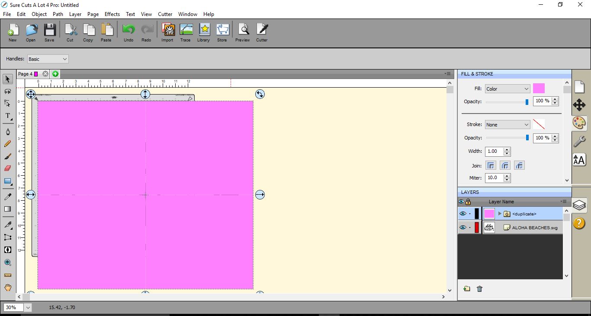The width and height of the screenshot is (591, 316).
Task: Select the Eraser tool
Action: 8,168
